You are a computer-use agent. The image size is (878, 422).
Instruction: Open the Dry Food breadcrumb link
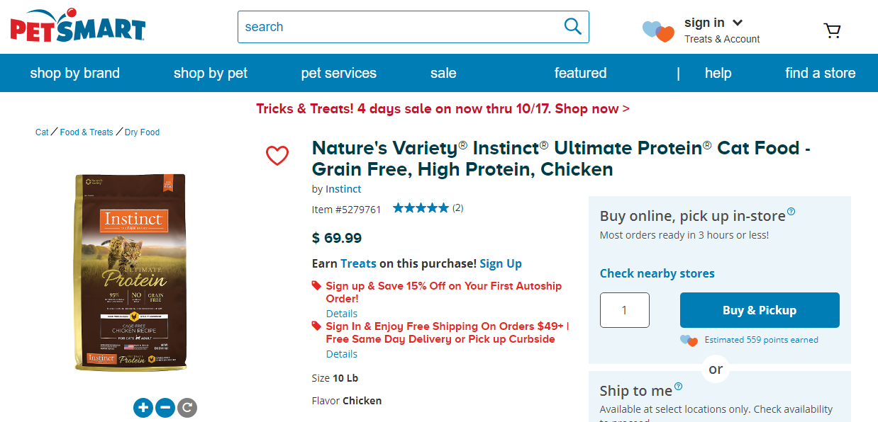click(142, 132)
